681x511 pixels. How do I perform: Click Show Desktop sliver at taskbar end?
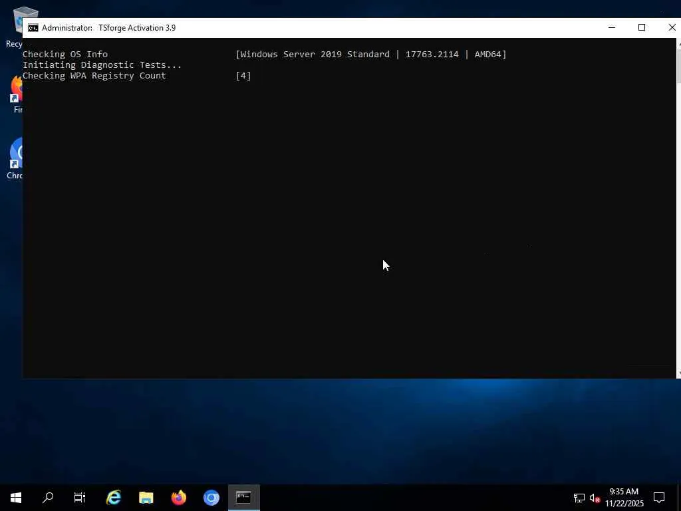point(679,498)
